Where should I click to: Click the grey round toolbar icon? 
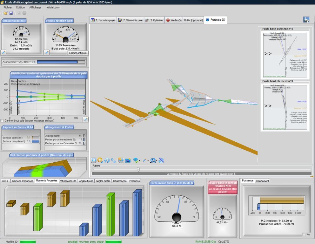[x=24, y=13]
